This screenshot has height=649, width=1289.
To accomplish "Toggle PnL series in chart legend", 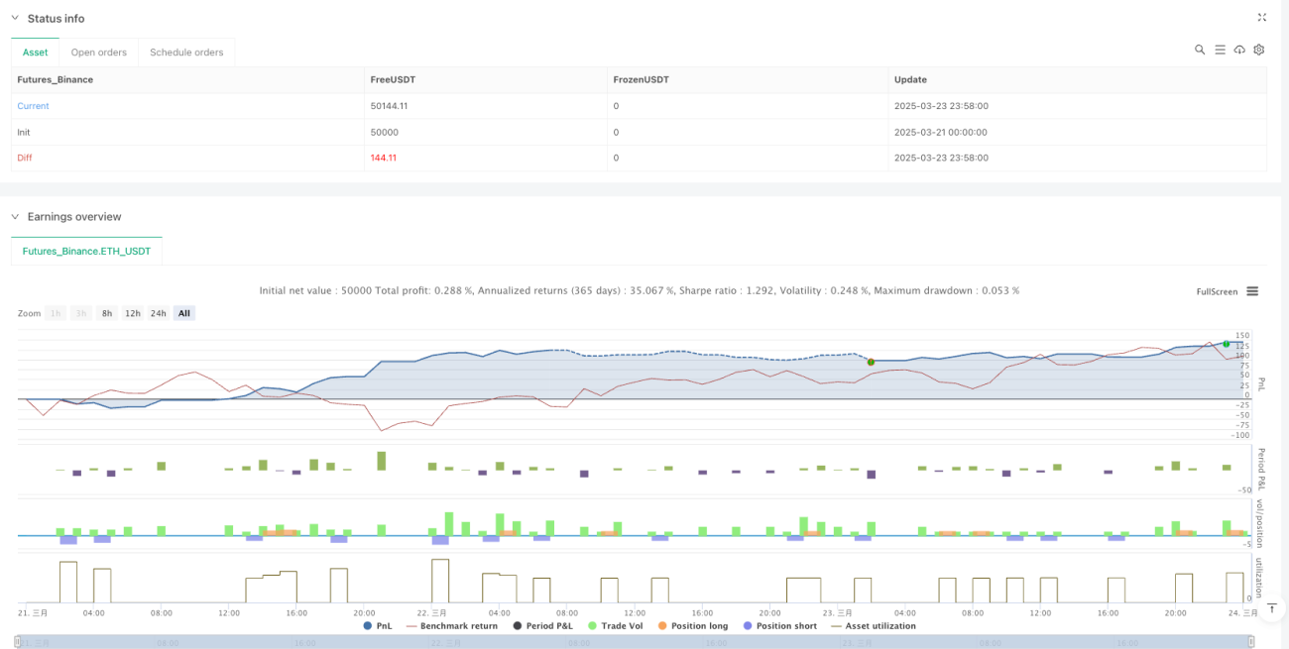I will tap(379, 626).
